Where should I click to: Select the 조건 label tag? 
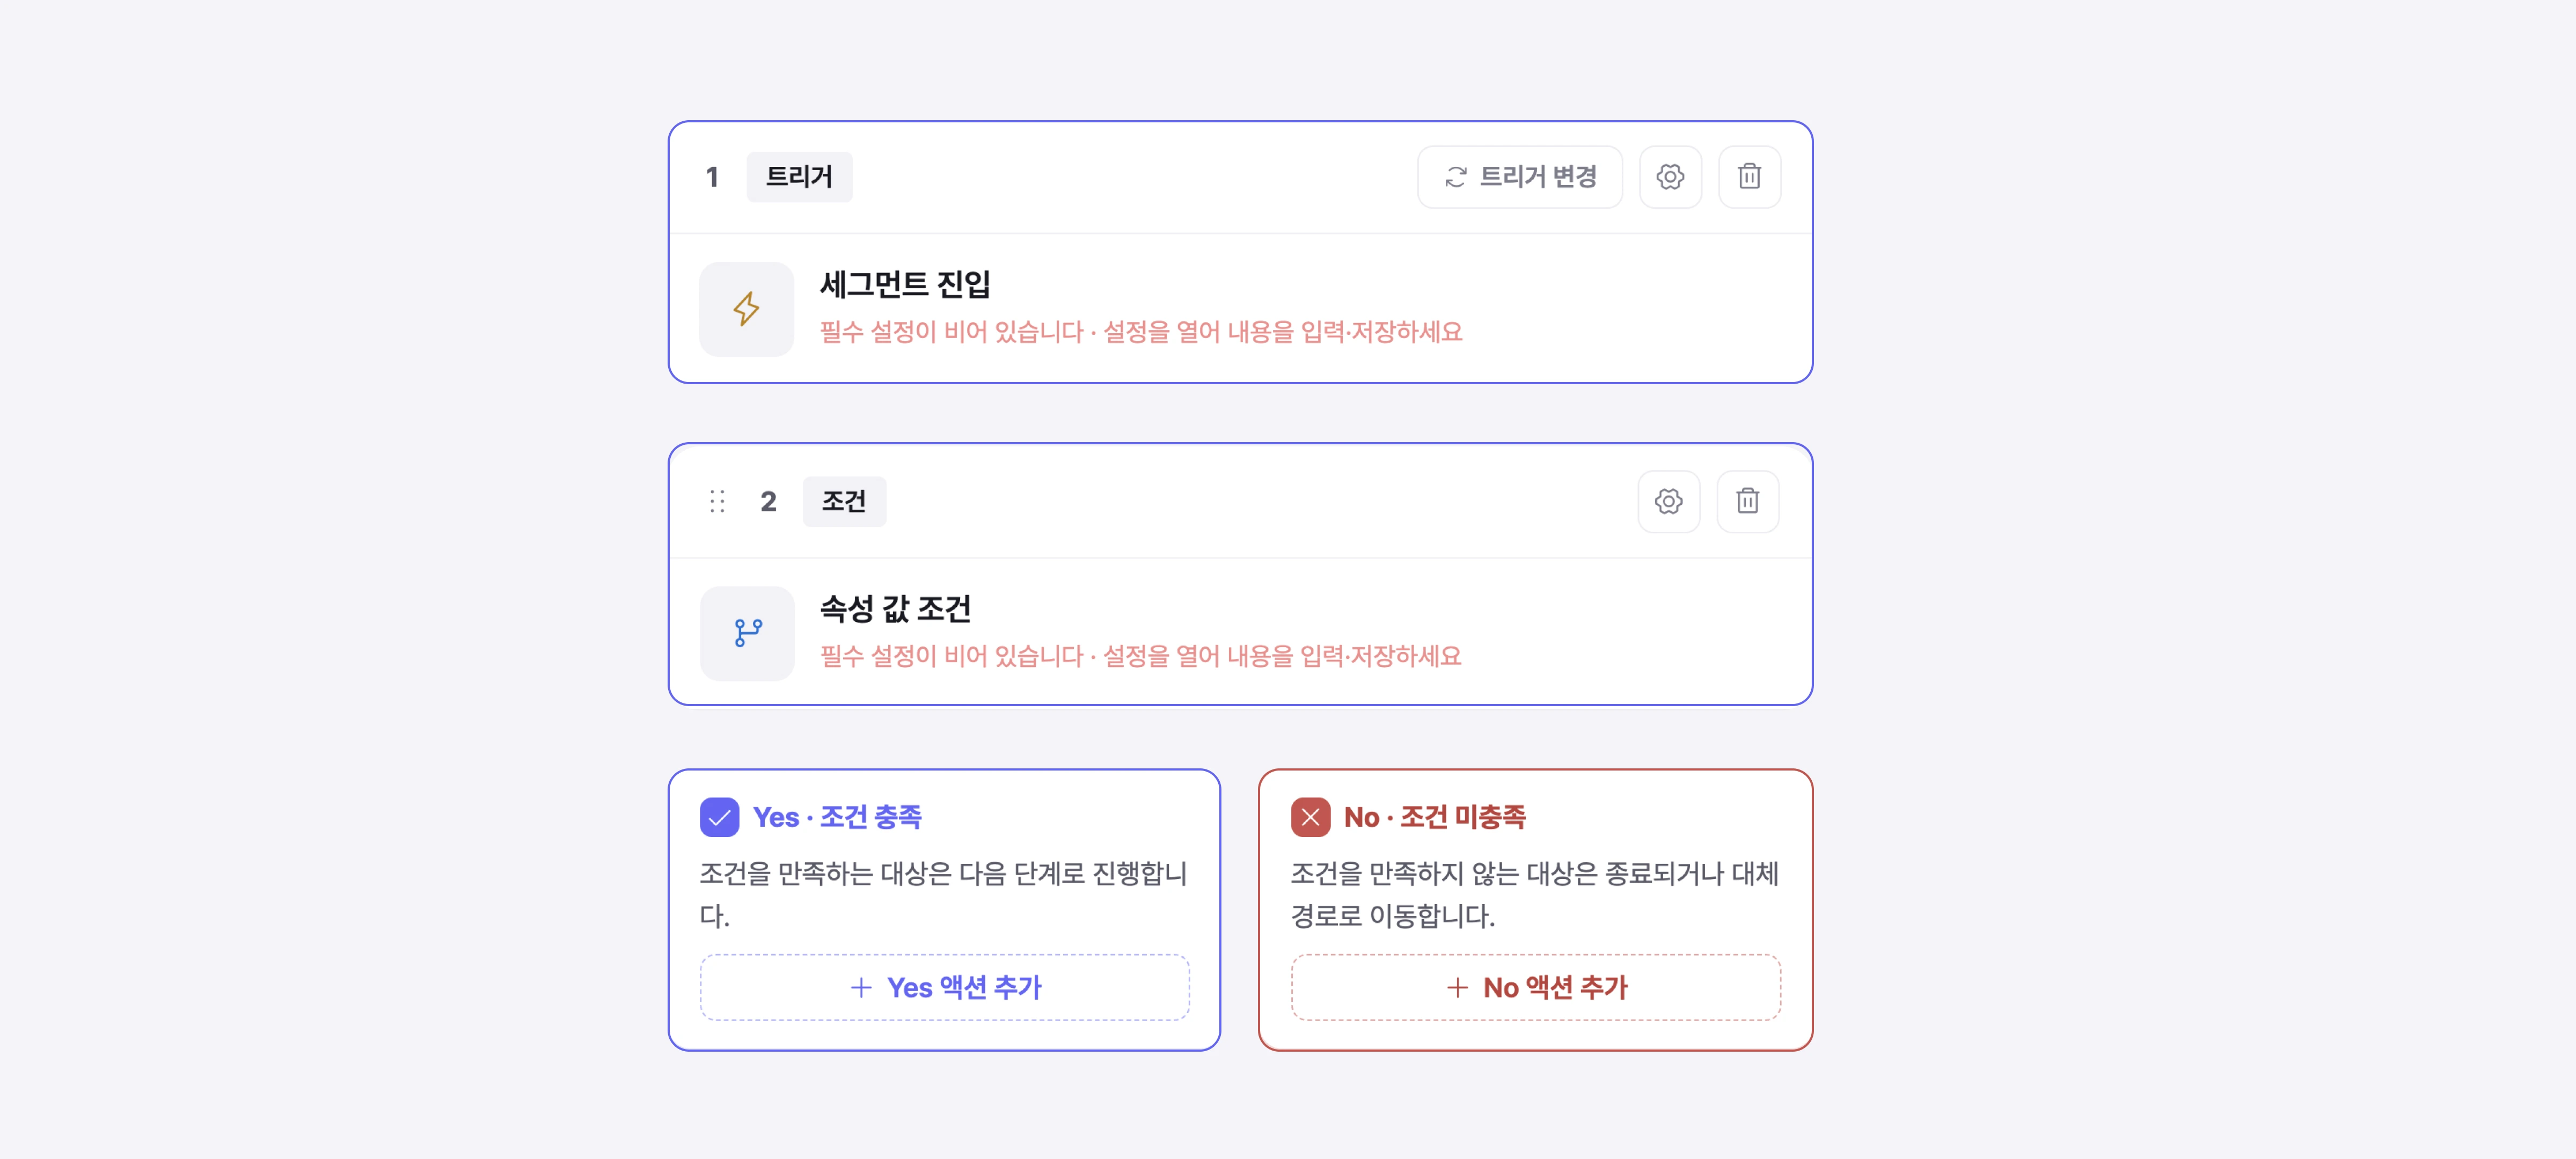[x=843, y=501]
